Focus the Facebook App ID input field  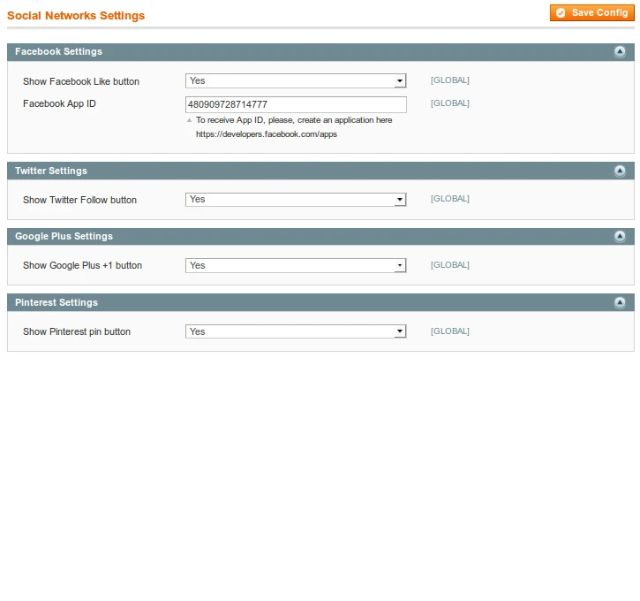point(296,104)
